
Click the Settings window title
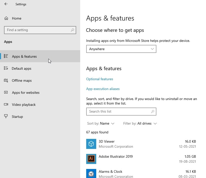coord(21,4)
